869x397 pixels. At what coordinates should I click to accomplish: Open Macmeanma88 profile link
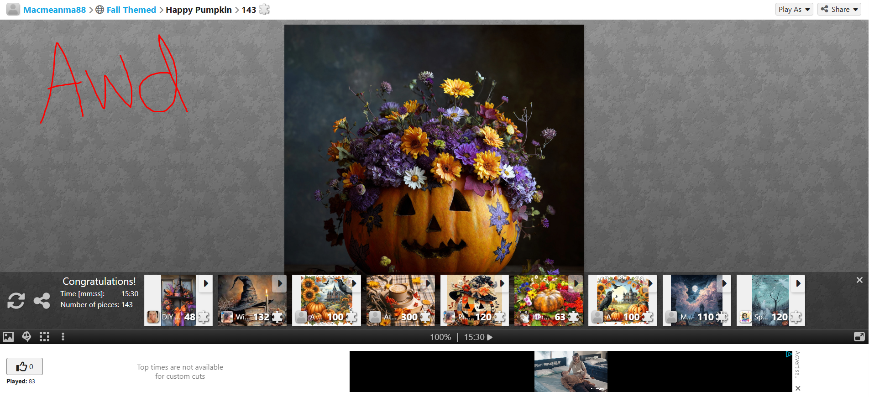click(x=54, y=10)
